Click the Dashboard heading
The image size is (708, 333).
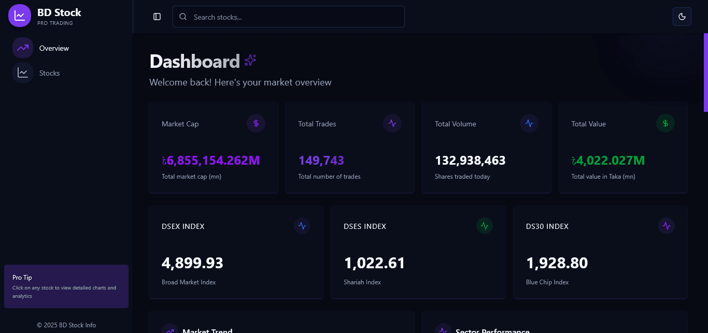(x=194, y=62)
